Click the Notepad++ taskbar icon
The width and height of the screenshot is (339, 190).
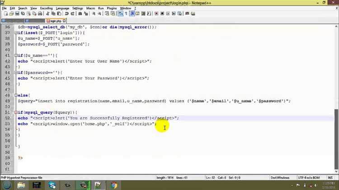(98, 185)
